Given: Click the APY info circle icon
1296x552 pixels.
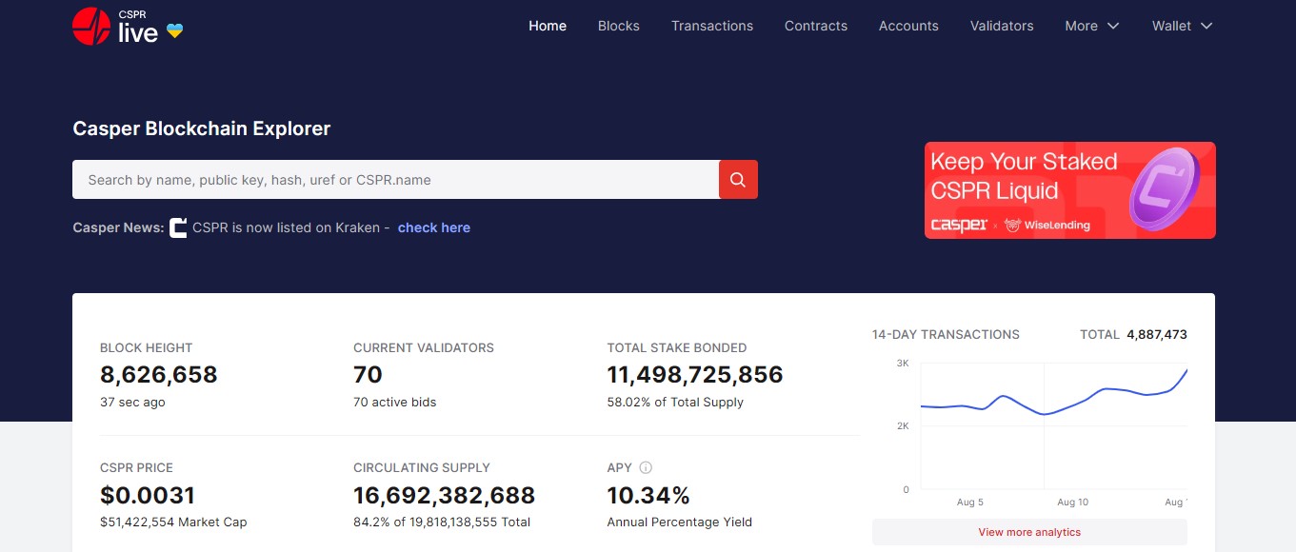Looking at the screenshot, I should pyautogui.click(x=646, y=467).
